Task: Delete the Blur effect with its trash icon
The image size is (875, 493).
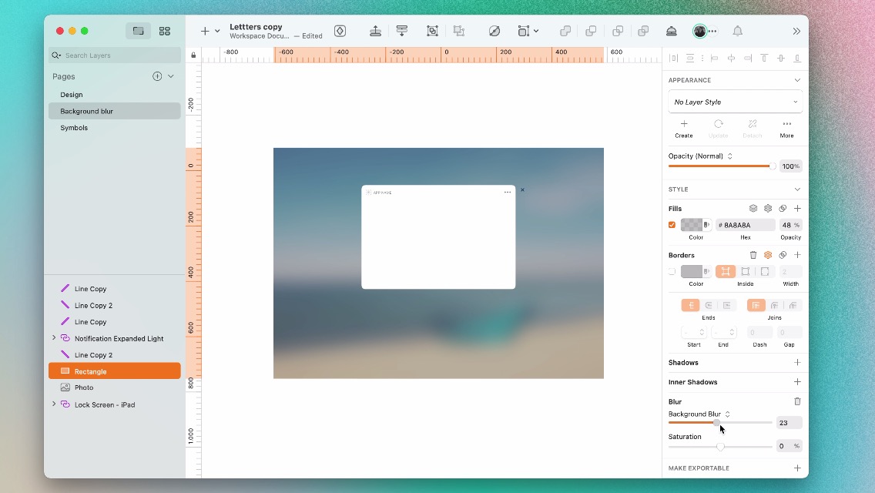Action: coord(797,401)
